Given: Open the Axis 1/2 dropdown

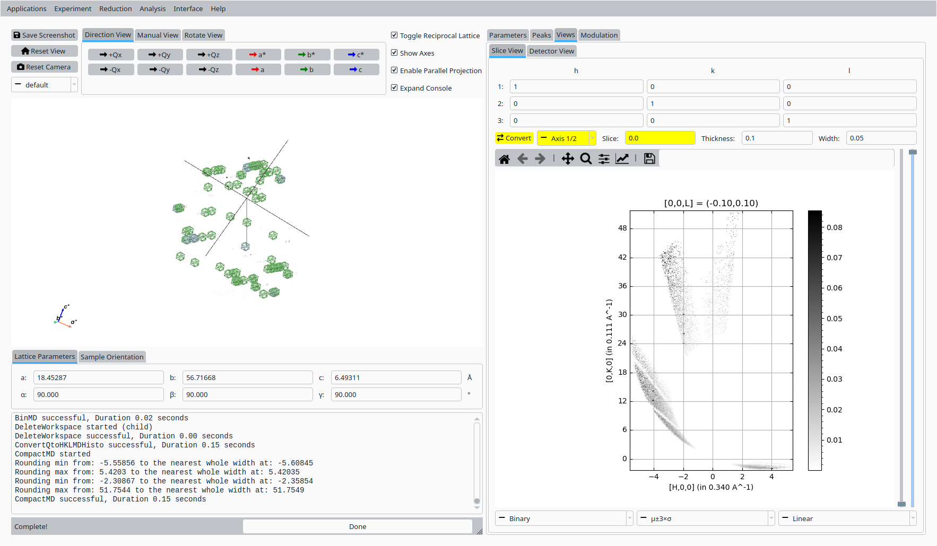Looking at the screenshot, I should [x=566, y=138].
